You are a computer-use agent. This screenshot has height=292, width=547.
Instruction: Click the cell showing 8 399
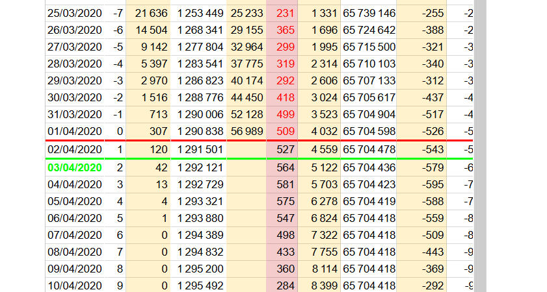[319, 285]
